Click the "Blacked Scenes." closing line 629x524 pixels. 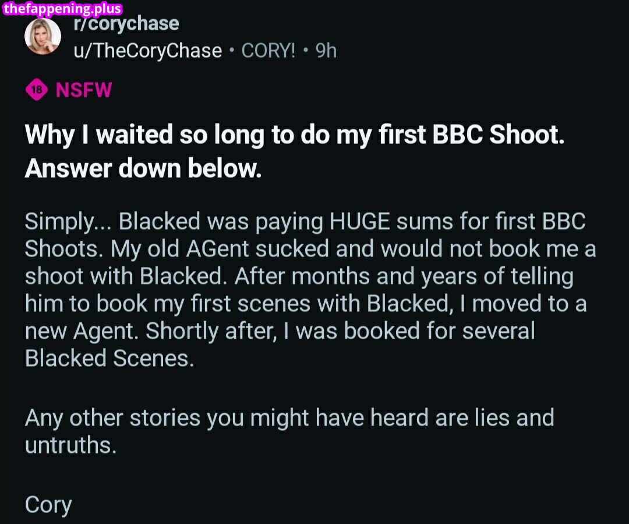pos(108,358)
